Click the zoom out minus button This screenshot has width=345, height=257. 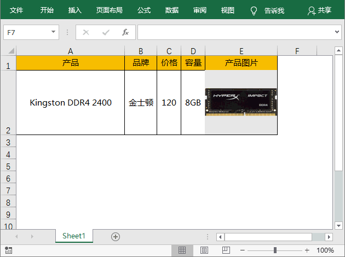(x=243, y=250)
